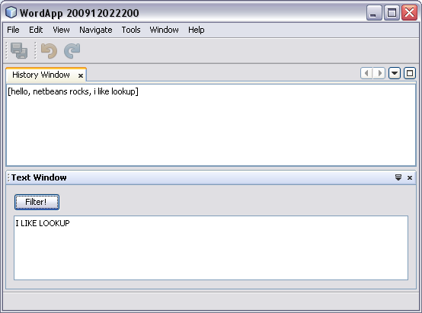Click in the I LIKE LOOKUP text area
Screen dimensions: 422x313
pos(211,248)
